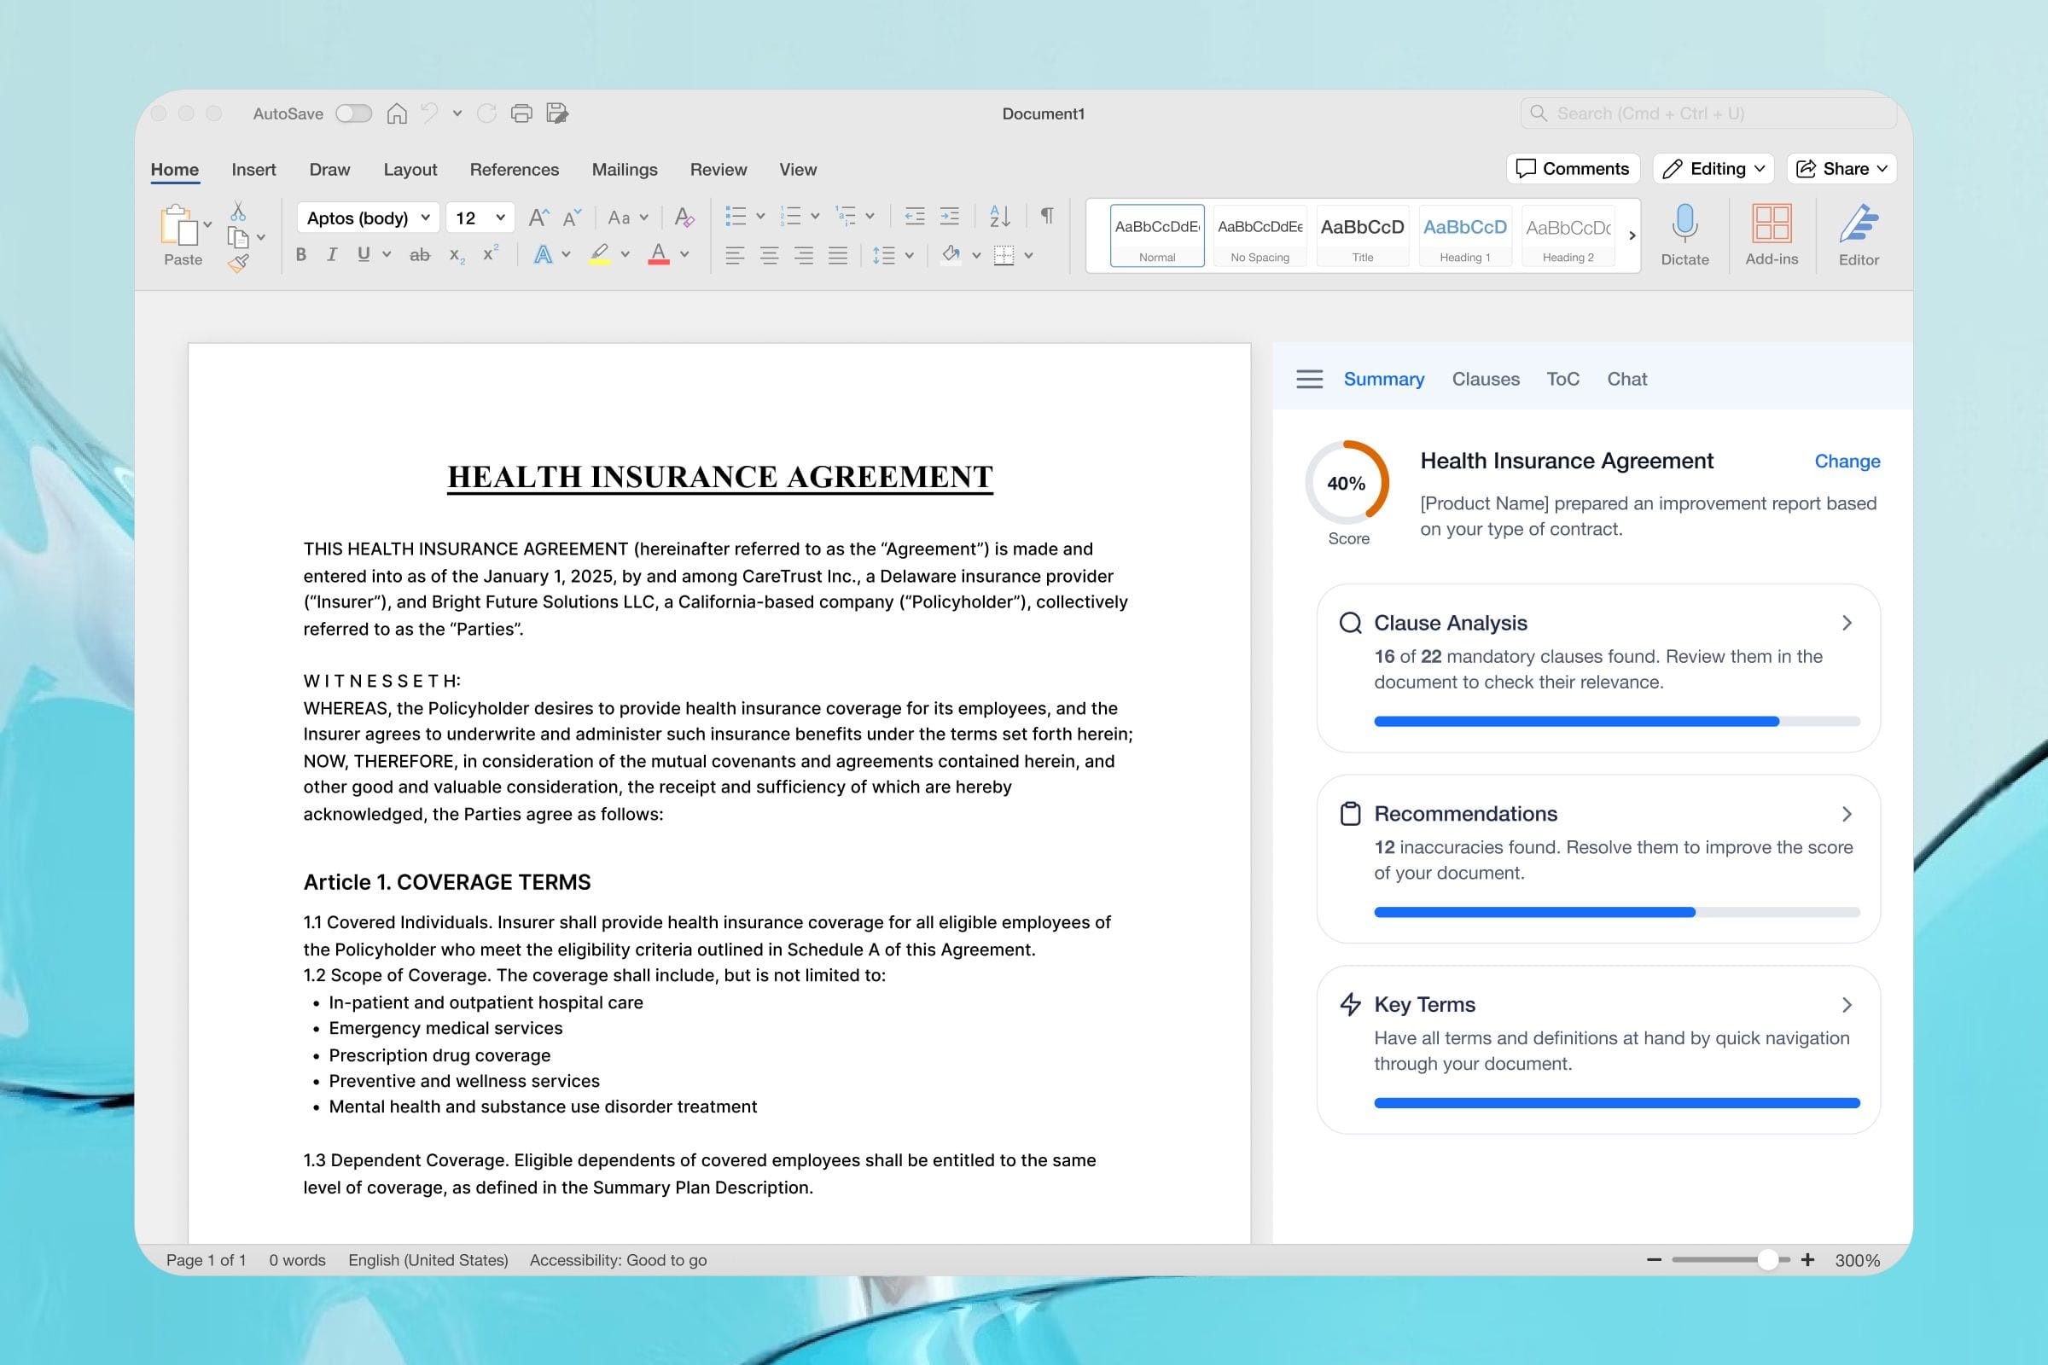Open the Editor pen icon
This screenshot has width=2048, height=1365.
1859,224
